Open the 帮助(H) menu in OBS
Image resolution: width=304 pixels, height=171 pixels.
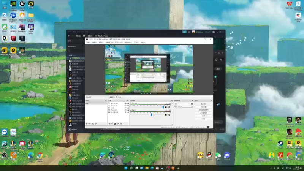click(143, 43)
